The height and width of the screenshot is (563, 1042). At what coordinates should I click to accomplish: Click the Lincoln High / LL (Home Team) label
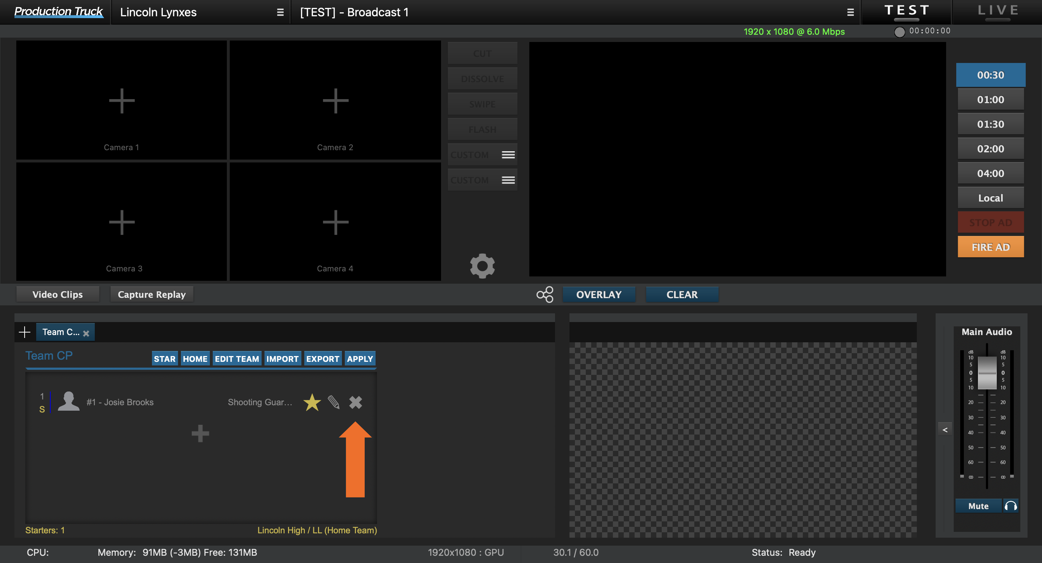317,530
